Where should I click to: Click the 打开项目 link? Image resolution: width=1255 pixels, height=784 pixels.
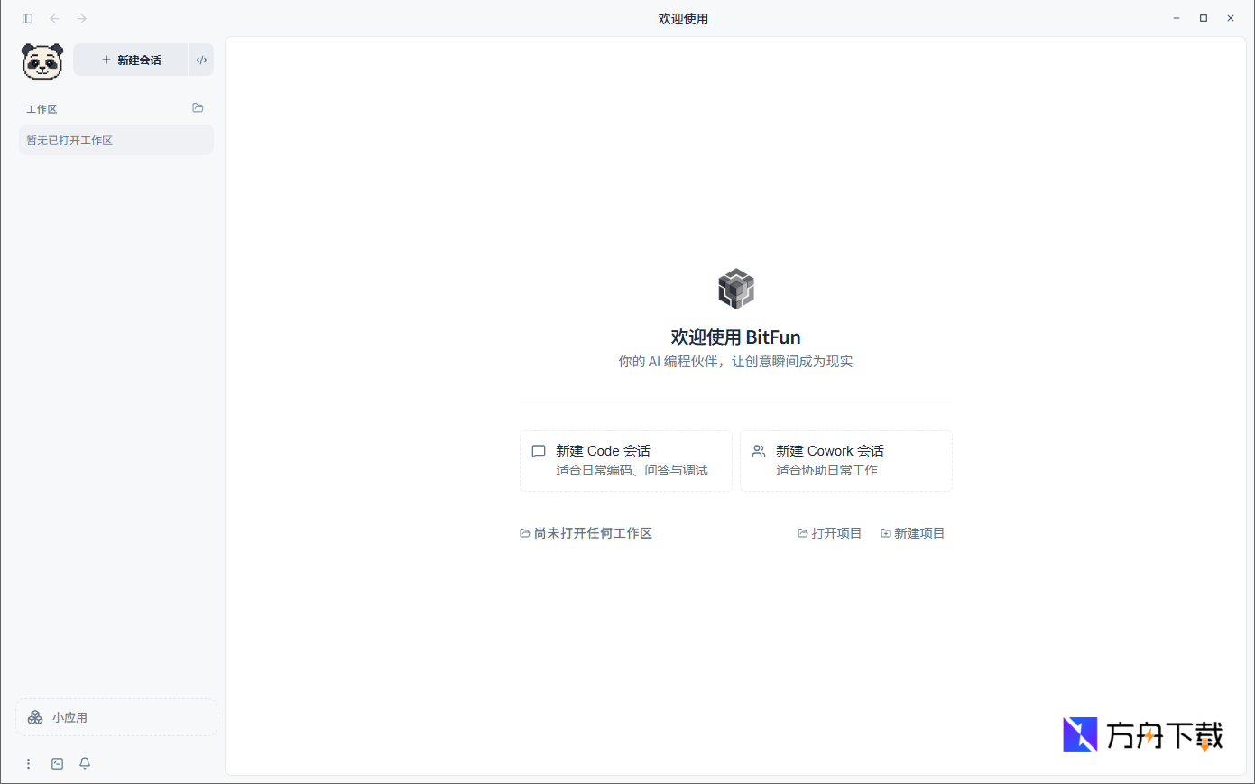click(x=829, y=533)
